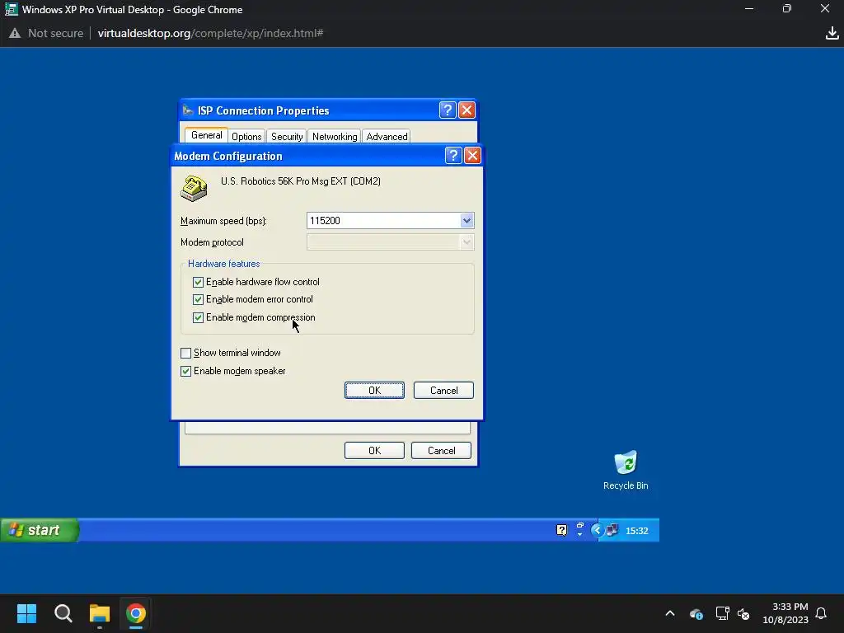
Task: Click the virtualdesktop.org address bar URL
Action: pyautogui.click(x=210, y=33)
